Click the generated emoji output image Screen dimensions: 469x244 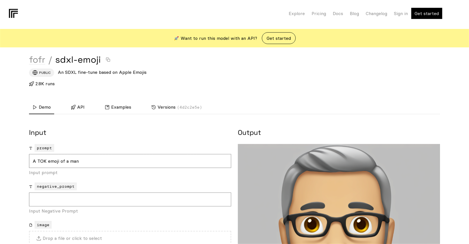pyautogui.click(x=339, y=194)
